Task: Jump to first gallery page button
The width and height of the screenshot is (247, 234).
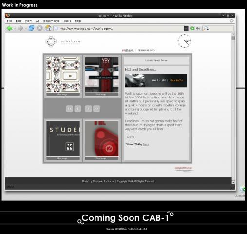Action: 70,109
